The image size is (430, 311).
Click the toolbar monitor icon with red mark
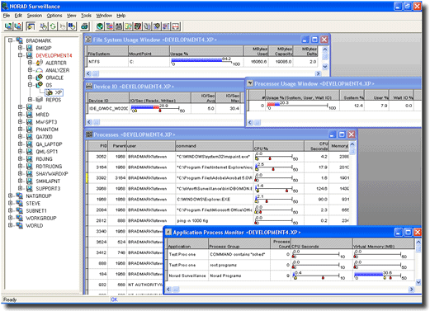pyautogui.click(x=18, y=26)
